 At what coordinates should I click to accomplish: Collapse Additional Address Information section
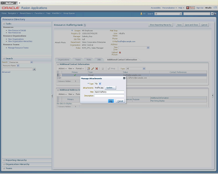[x=58, y=90]
